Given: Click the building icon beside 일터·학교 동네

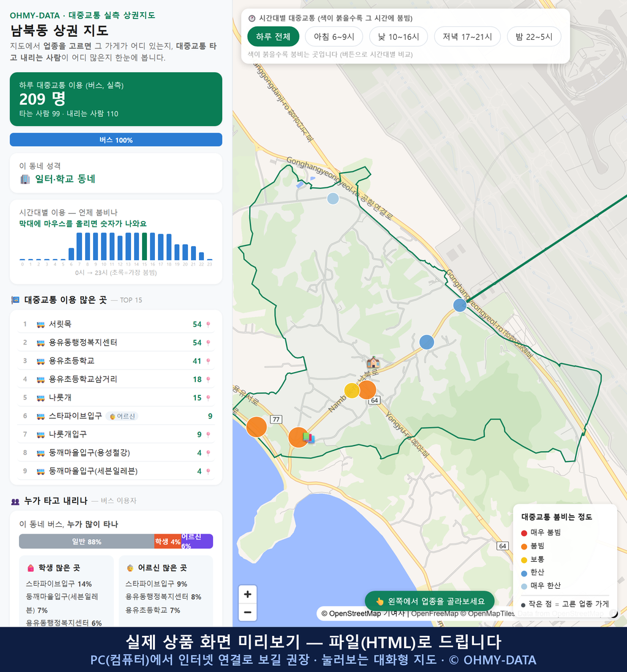Looking at the screenshot, I should 25,179.
